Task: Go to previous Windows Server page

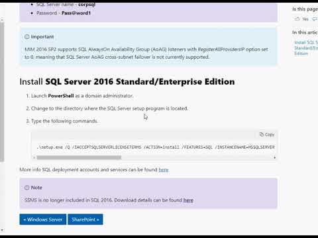Action: coord(43,219)
